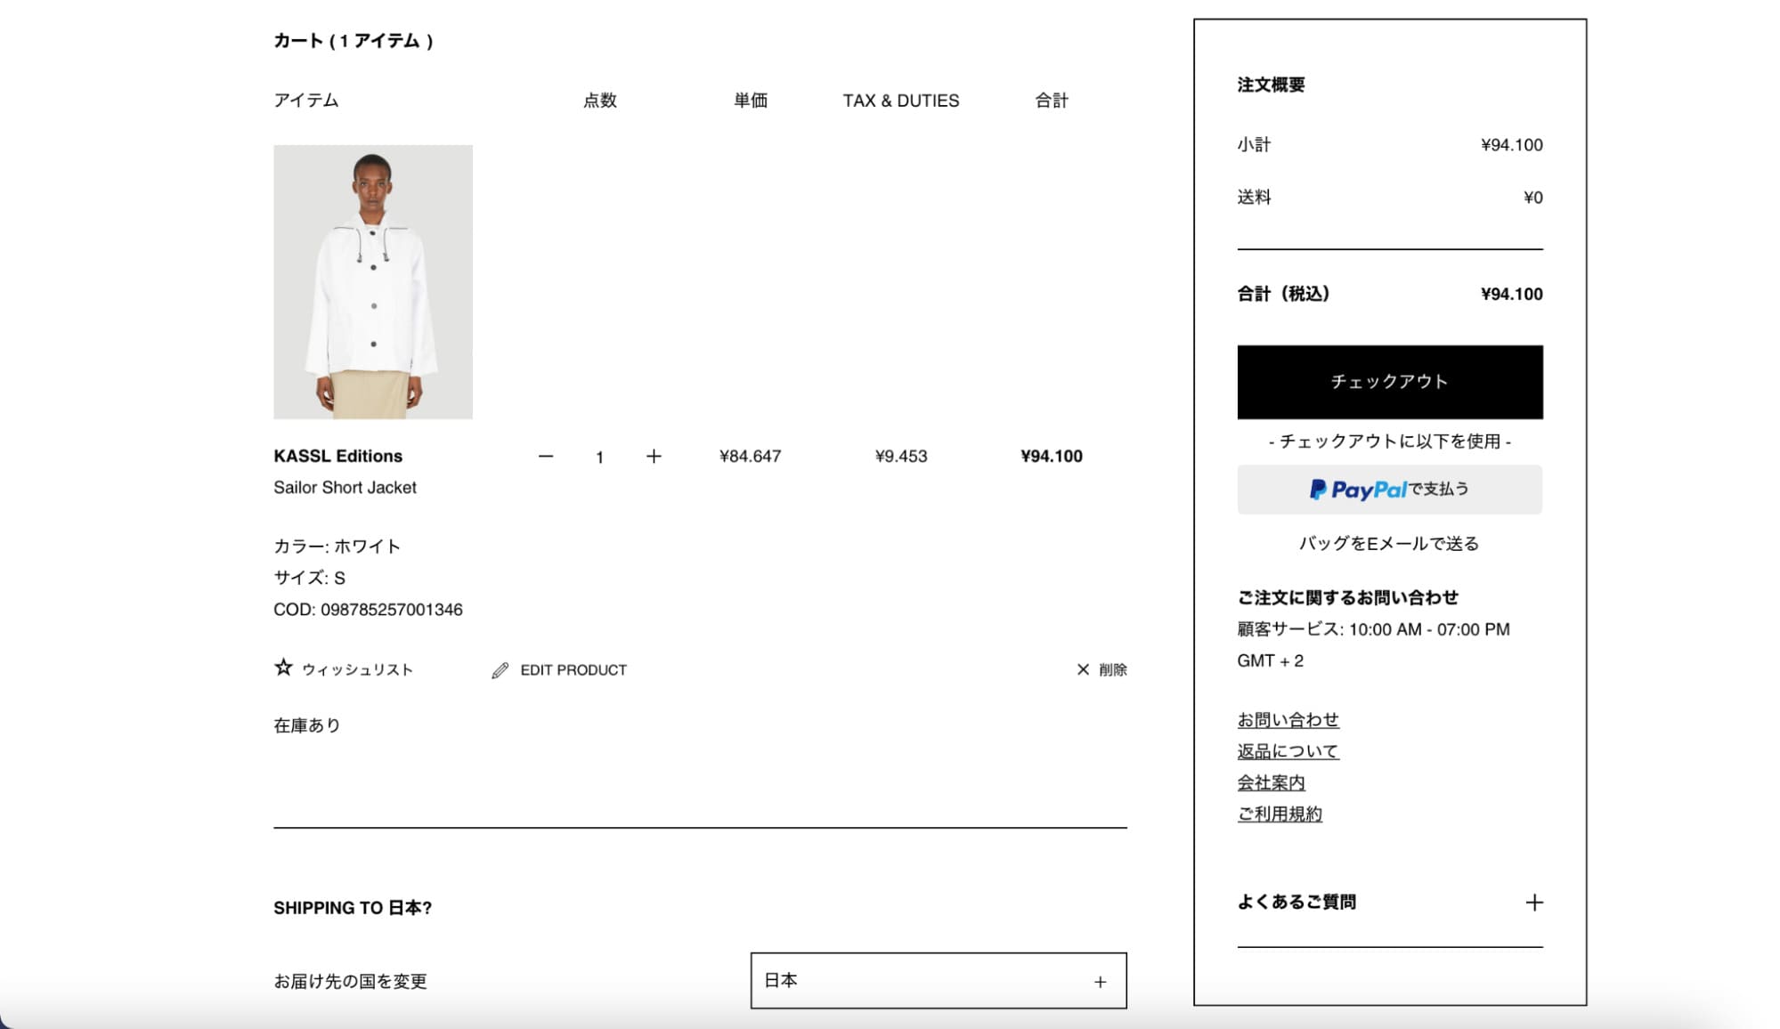The width and height of the screenshot is (1780, 1029).
Task: Click the 合計（税込） label
Action: [1283, 294]
